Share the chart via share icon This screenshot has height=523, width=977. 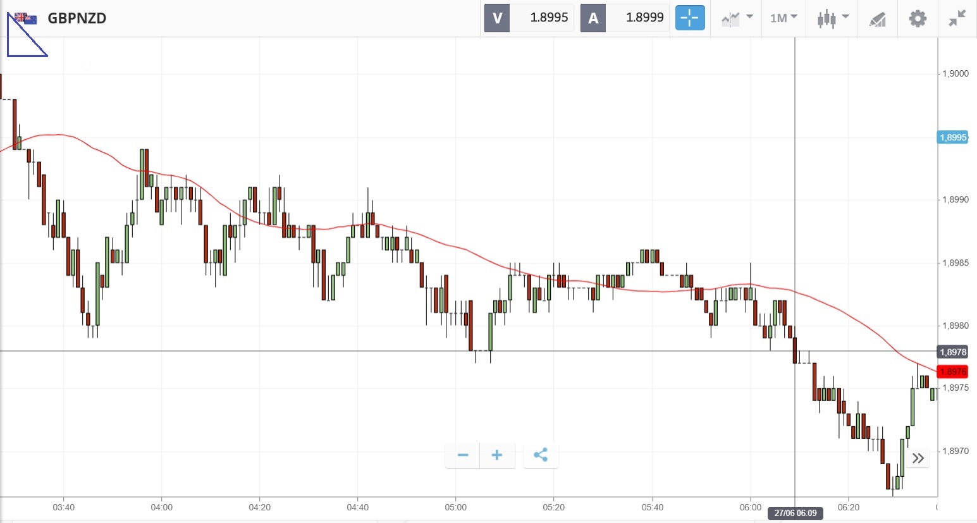pyautogui.click(x=541, y=455)
